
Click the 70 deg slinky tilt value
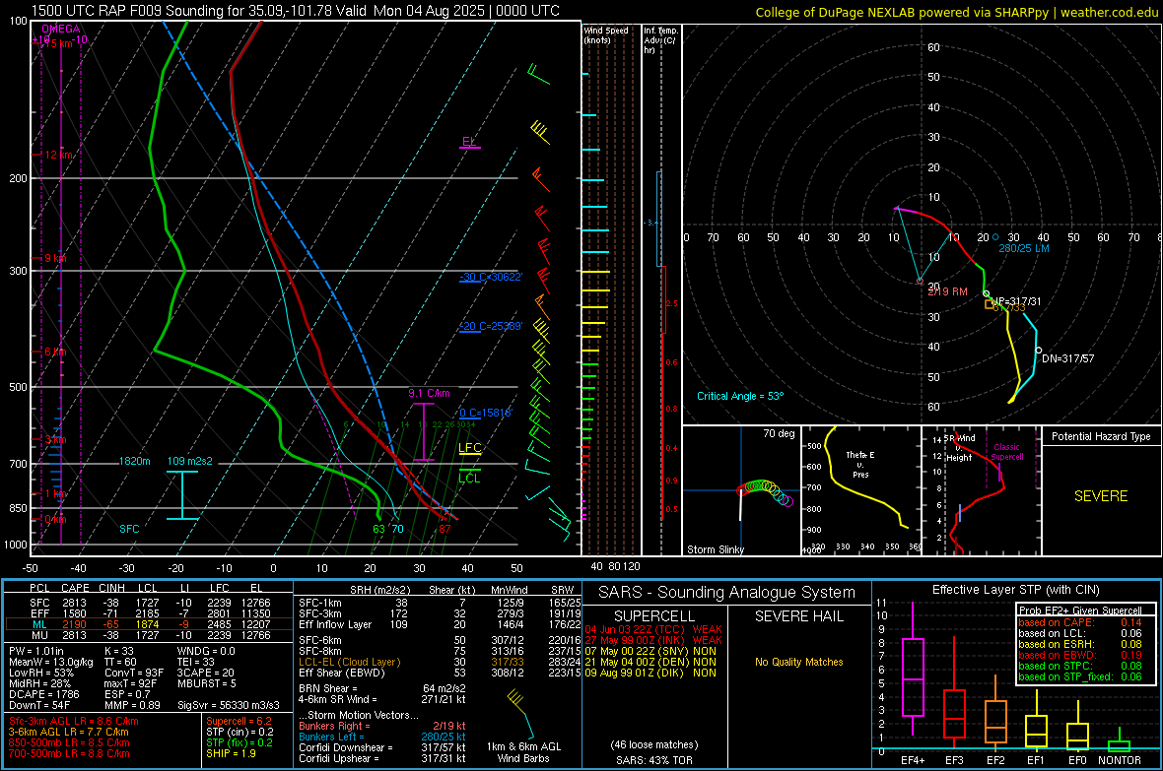coord(779,433)
